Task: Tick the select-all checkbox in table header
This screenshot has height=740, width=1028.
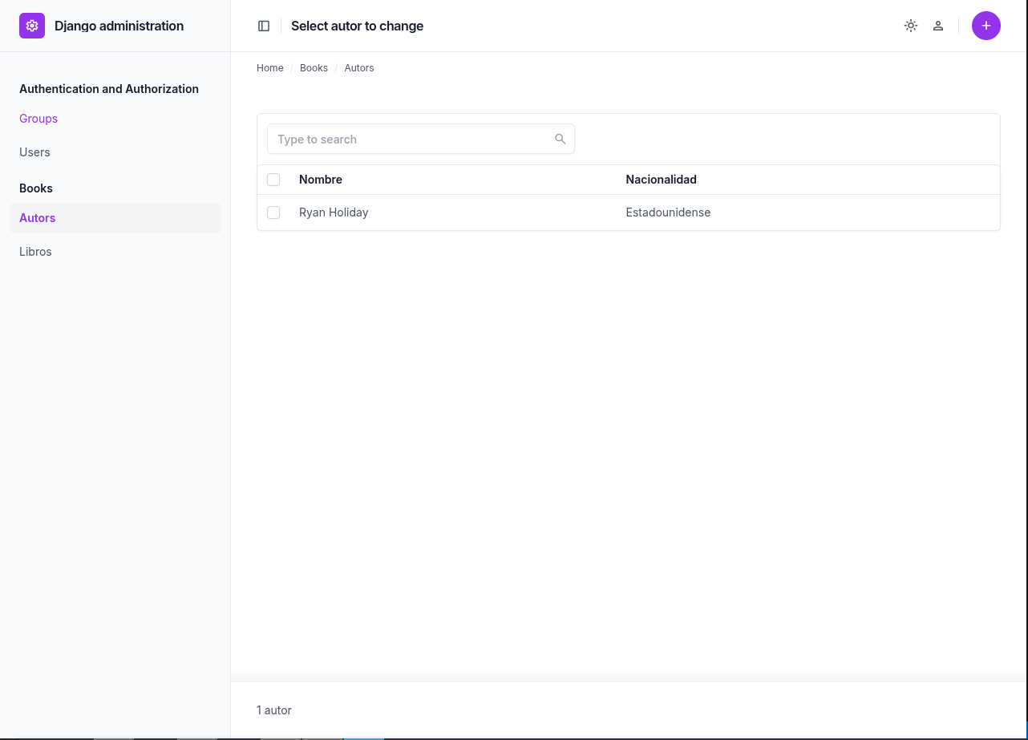Action: [273, 180]
